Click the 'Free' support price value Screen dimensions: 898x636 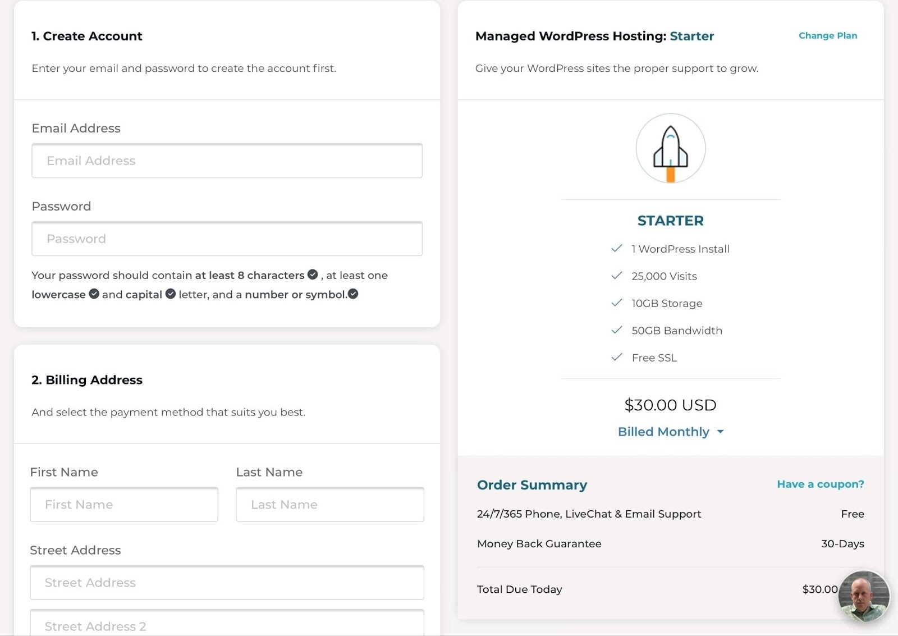(x=852, y=514)
